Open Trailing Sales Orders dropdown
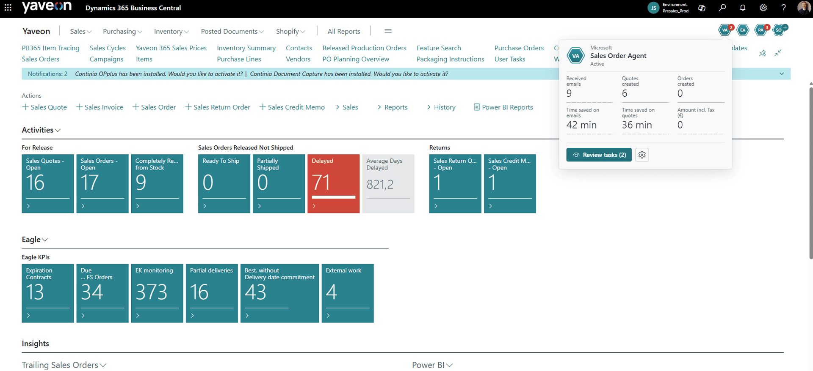Viewport: 813px width, 371px height. (x=64, y=365)
